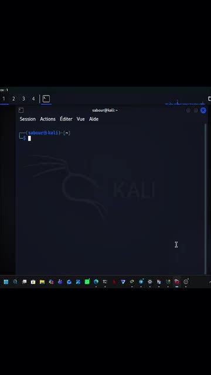Open Task View on the taskbar
Image resolution: width=211 pixels, height=375 pixels.
(24, 282)
